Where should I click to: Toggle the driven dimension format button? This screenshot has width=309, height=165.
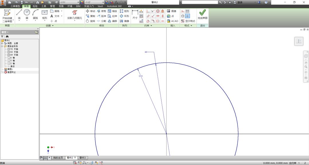(x=187, y=11)
